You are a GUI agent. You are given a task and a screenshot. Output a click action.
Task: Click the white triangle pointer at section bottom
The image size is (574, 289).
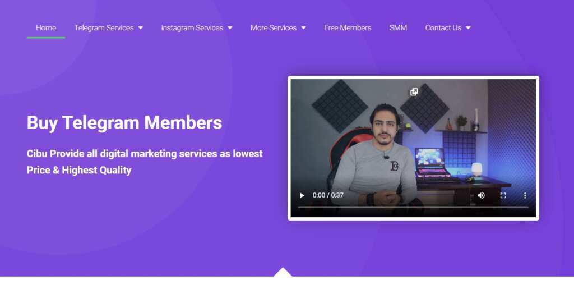pos(283,272)
